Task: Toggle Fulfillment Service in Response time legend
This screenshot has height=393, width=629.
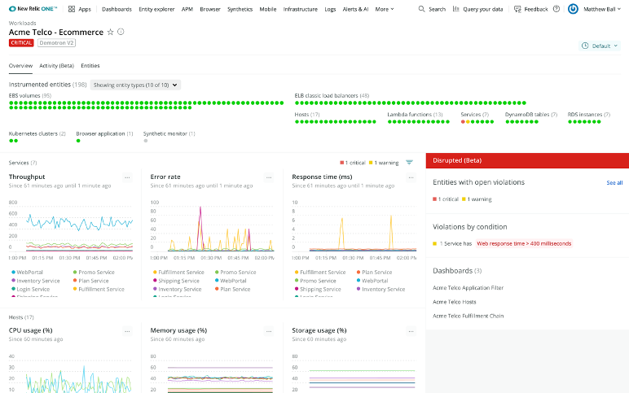Action: pos(320,272)
